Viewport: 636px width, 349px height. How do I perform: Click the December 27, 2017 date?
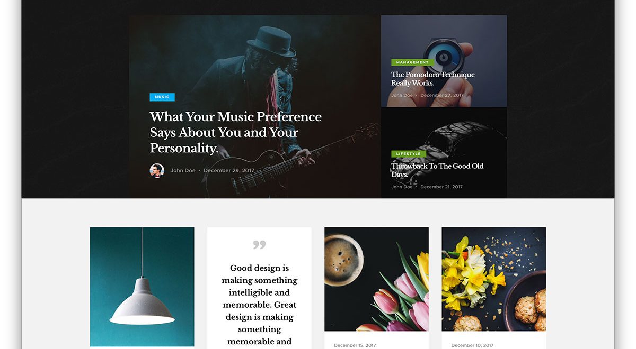pyautogui.click(x=442, y=95)
